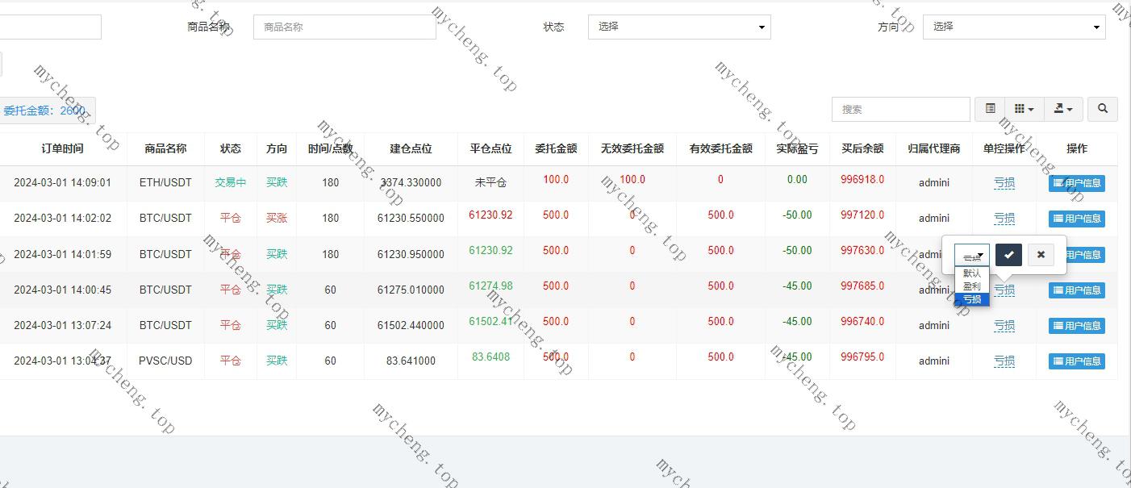Click balance value 996795.0
This screenshot has width=1131, height=488.
tap(862, 357)
